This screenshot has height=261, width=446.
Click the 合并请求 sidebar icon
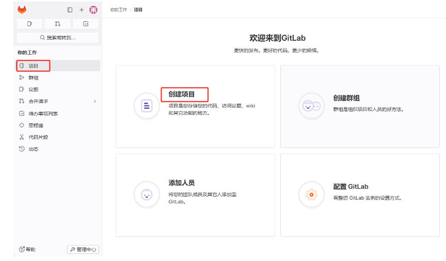22,101
